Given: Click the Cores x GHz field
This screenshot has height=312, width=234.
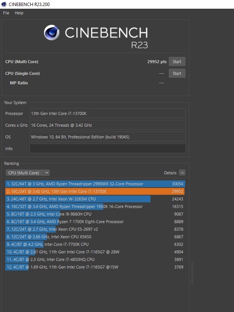Looking at the screenshot, I should point(107,125).
